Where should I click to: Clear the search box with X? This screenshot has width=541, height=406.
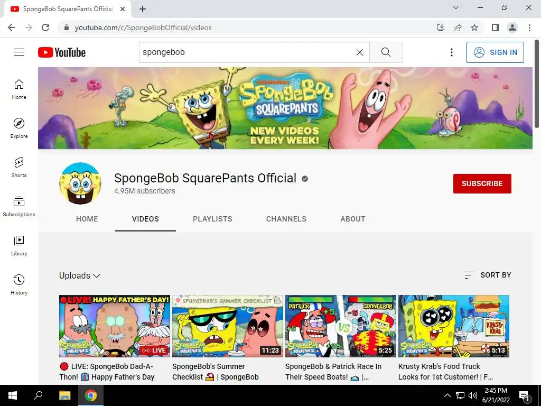tap(359, 52)
